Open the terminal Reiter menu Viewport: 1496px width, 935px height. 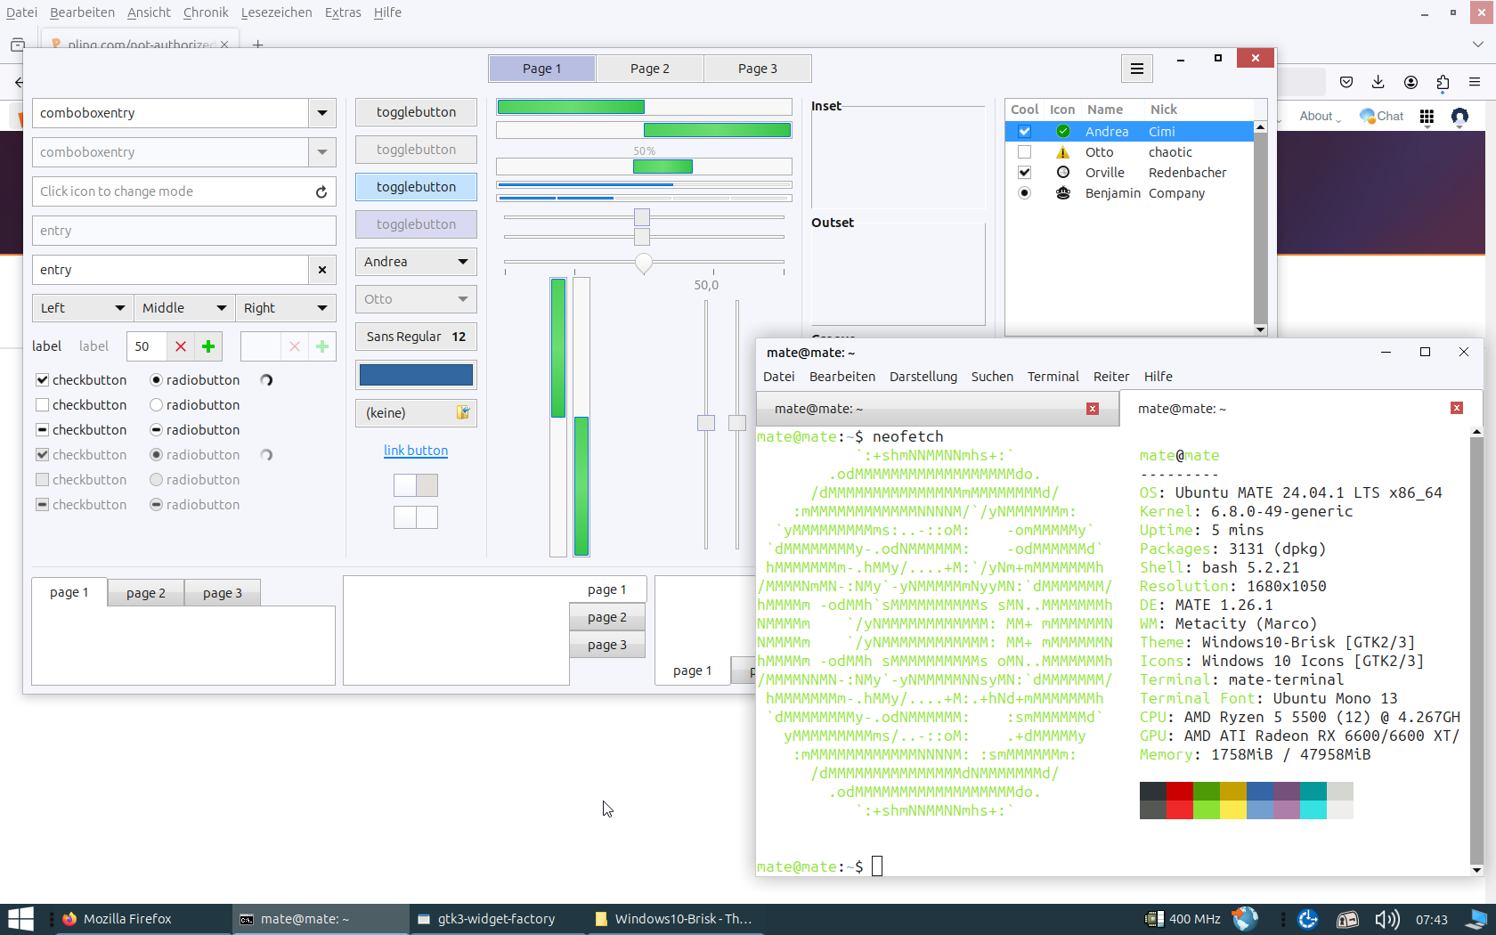(x=1111, y=377)
